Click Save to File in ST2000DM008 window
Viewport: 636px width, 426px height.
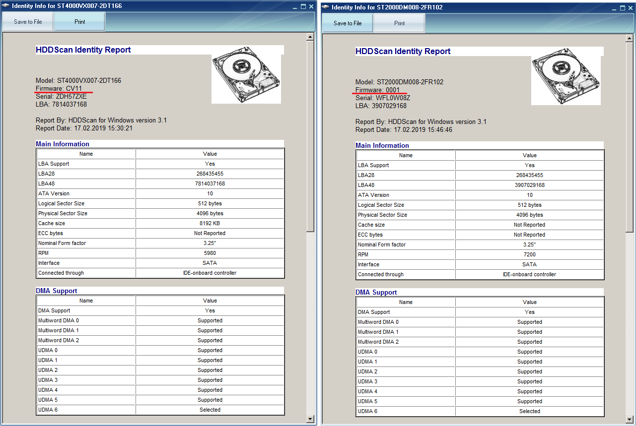pyautogui.click(x=348, y=23)
